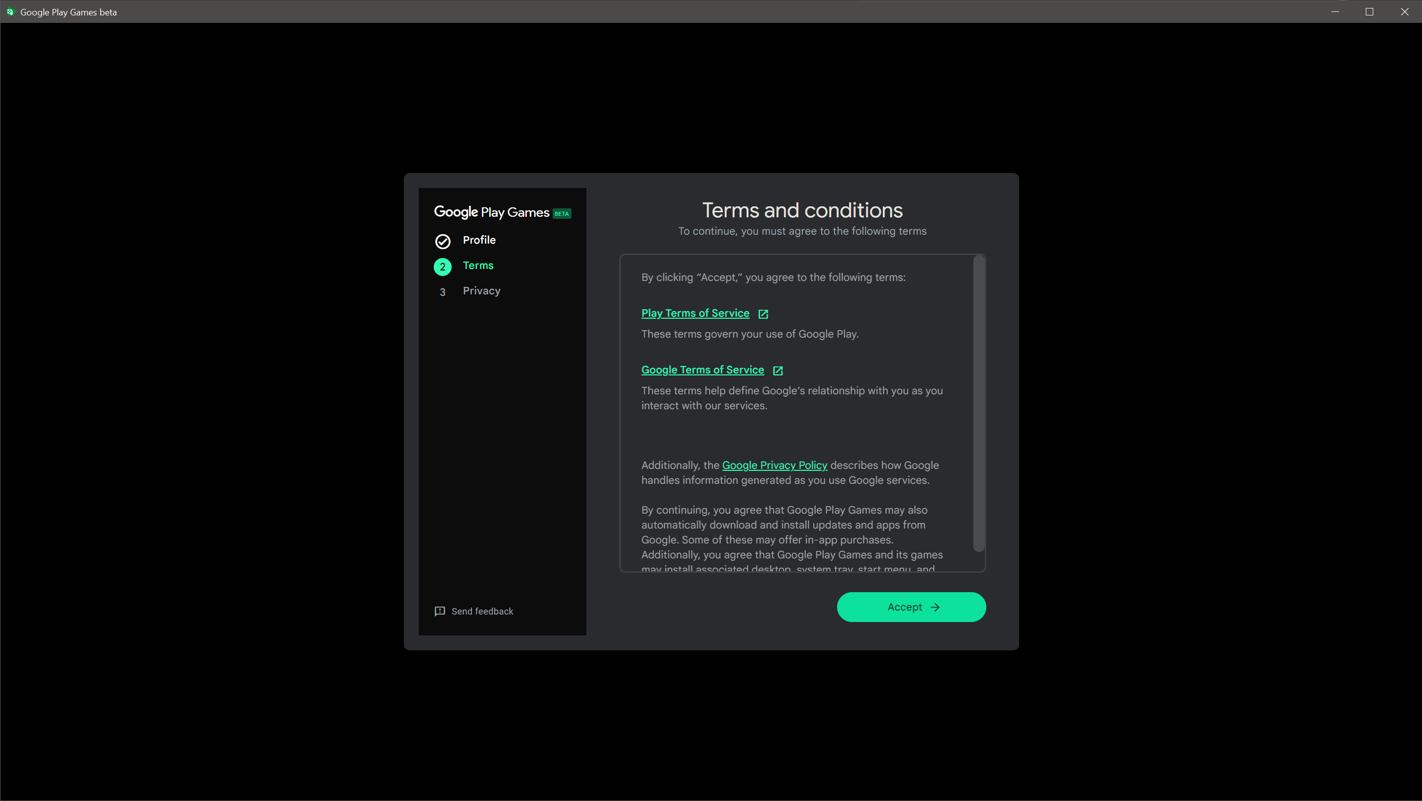Click the step 2 circle icon
Image resolution: width=1422 pixels, height=801 pixels.
pos(442,267)
